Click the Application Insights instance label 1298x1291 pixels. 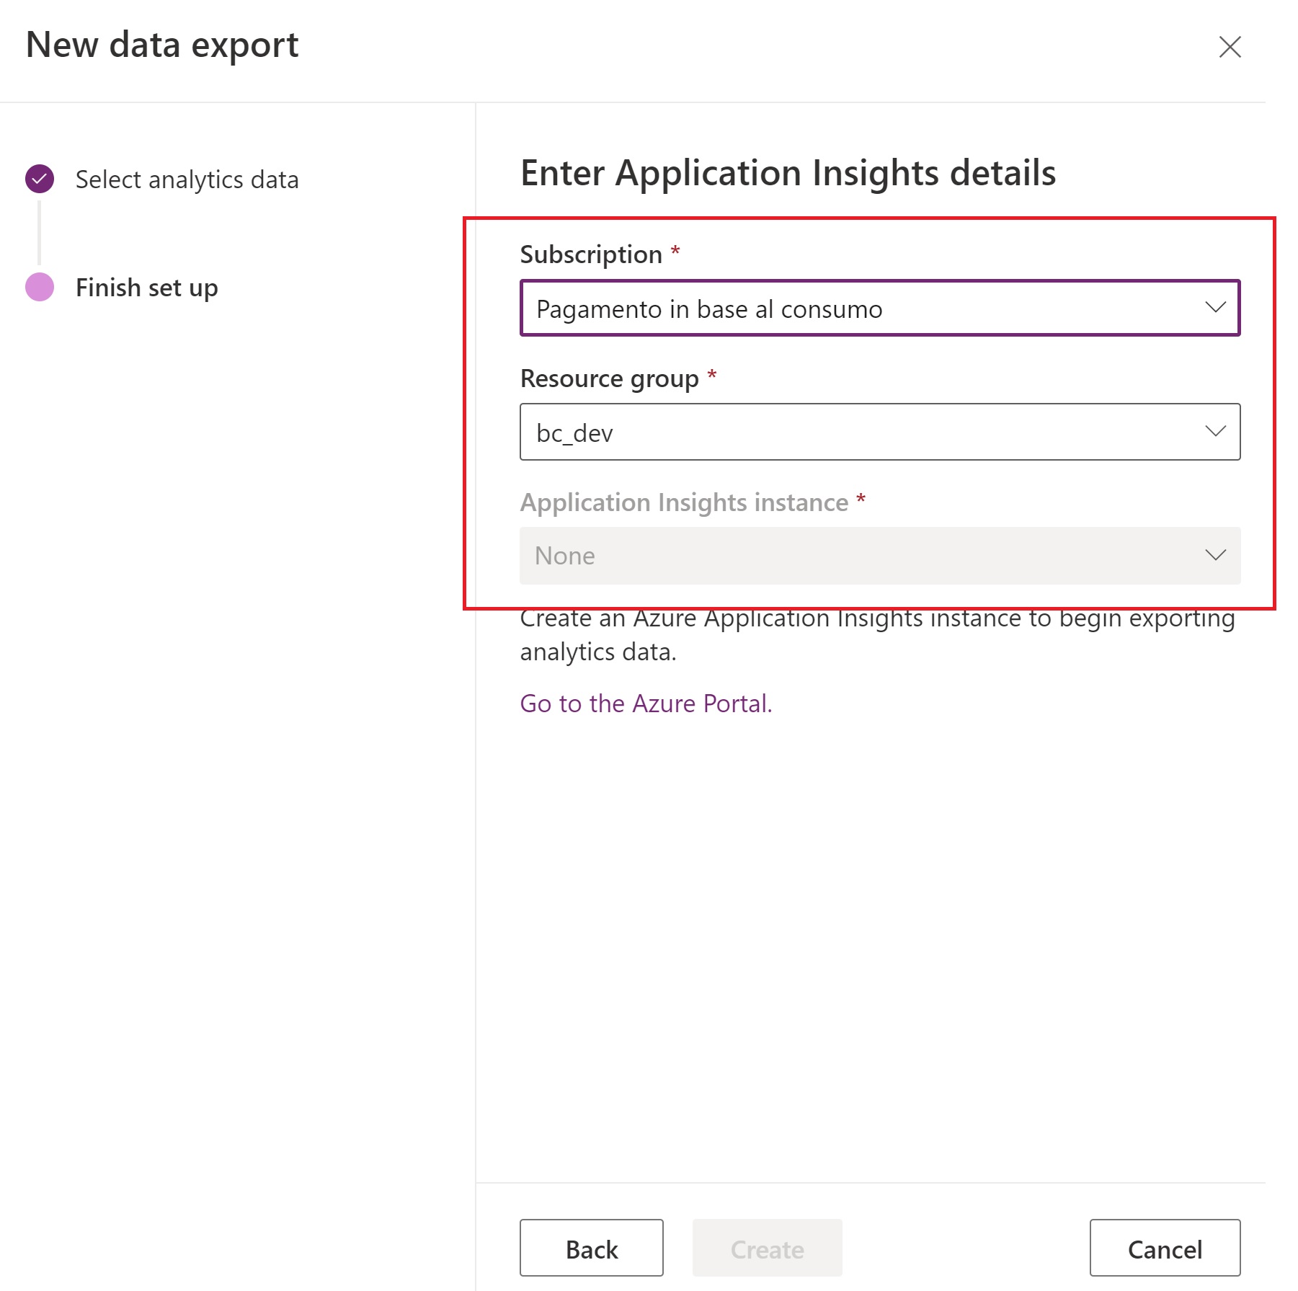pos(684,502)
